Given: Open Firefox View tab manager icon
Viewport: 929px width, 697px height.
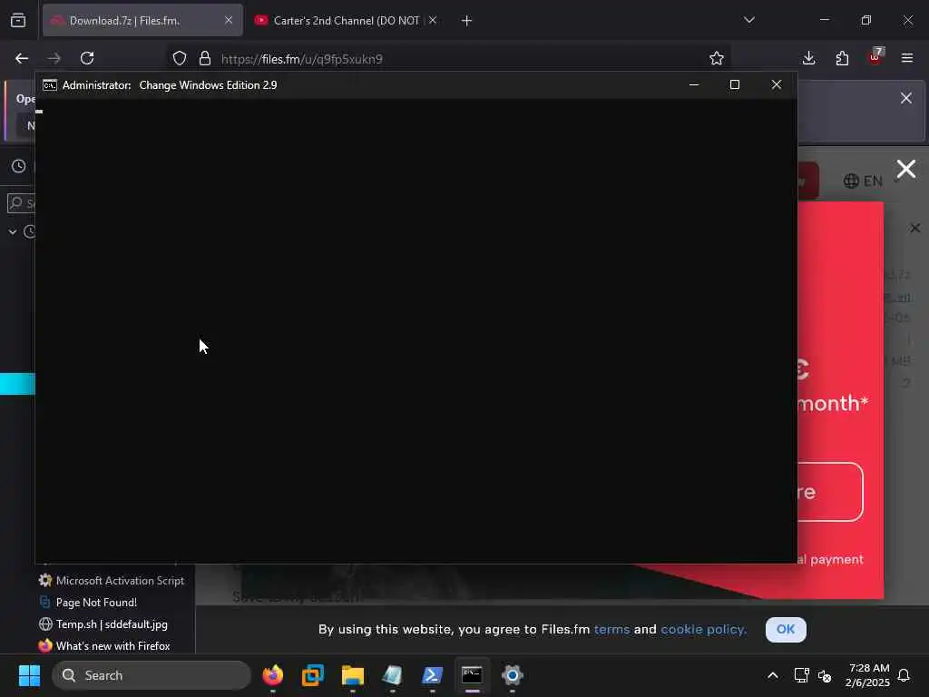Looking at the screenshot, I should [18, 20].
